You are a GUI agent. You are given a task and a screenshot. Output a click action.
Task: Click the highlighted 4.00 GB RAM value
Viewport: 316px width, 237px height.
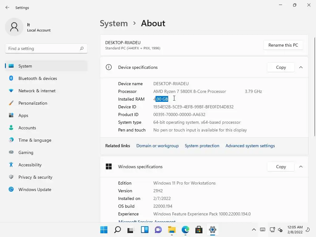(x=160, y=99)
